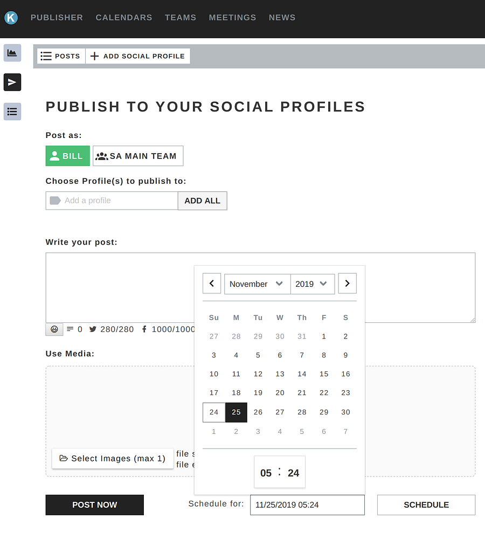Select the paper plane publish icon
485x539 pixels.
[x=12, y=82]
